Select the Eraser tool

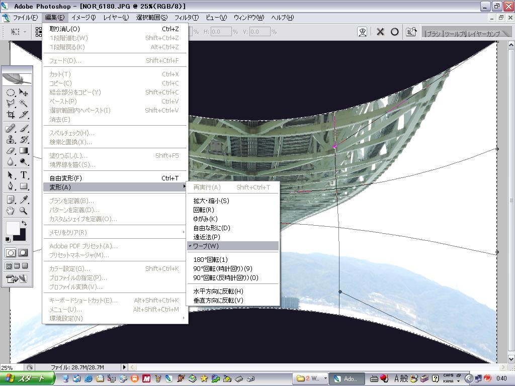[x=11, y=151]
